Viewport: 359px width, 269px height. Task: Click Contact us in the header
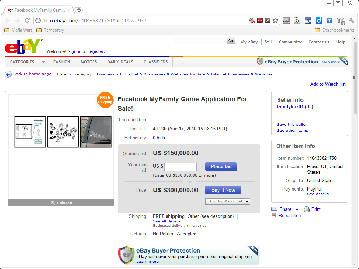(x=319, y=42)
